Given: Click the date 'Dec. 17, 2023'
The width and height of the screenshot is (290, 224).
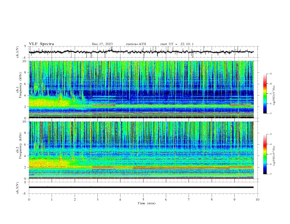Looking at the screenshot, I should pos(102,44).
